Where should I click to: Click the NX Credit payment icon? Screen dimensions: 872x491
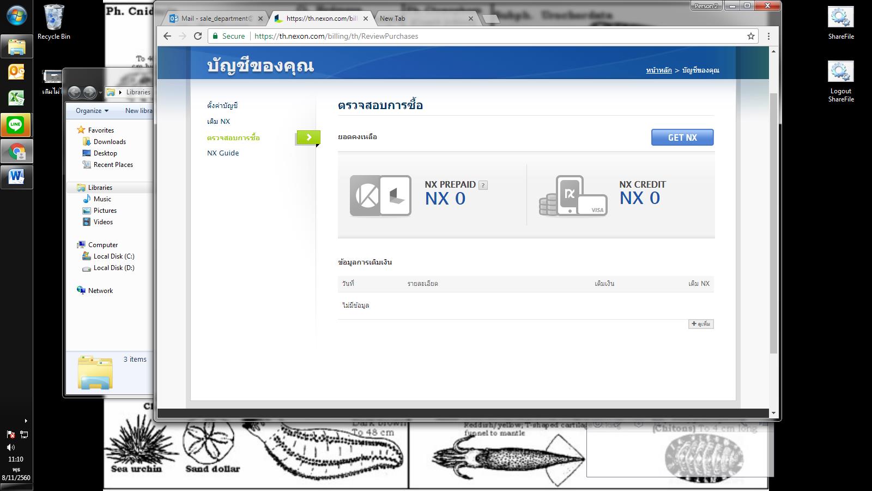[573, 195]
